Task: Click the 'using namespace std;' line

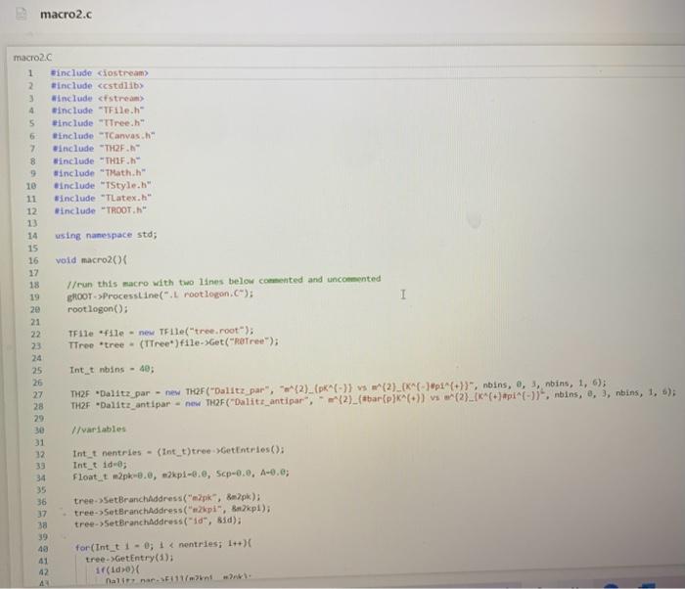Action: [106, 235]
